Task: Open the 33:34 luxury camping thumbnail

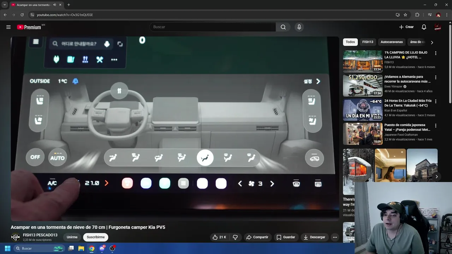Action: (x=363, y=61)
